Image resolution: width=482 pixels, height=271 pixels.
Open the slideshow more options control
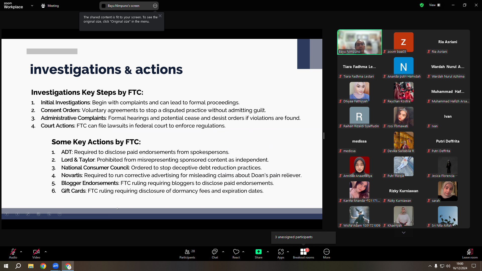[x=59, y=214]
